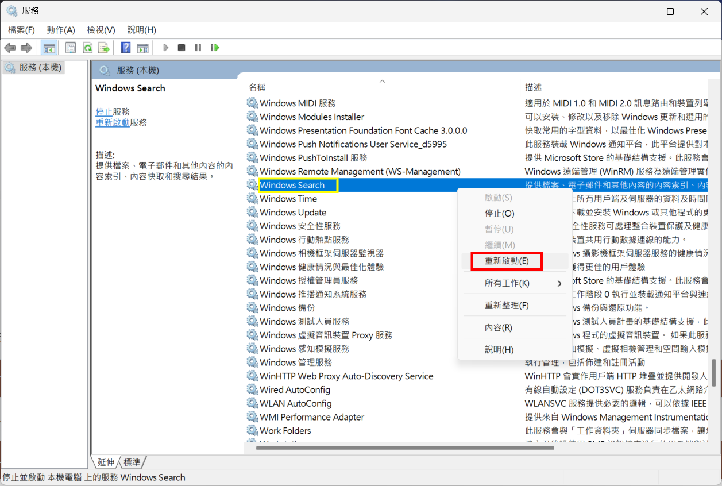Open the 檢視(V) menu

point(101,30)
